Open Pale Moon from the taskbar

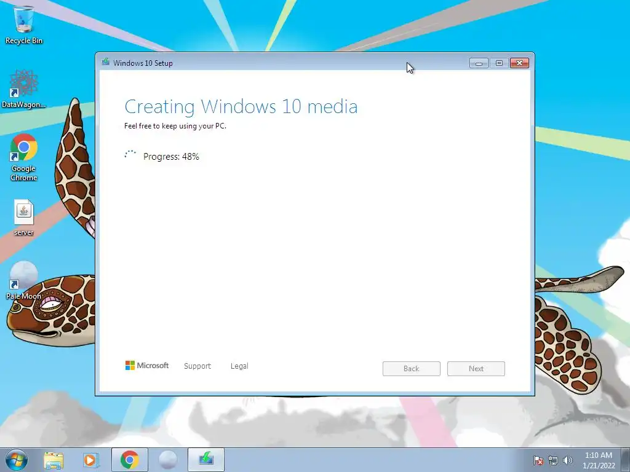tap(167, 460)
